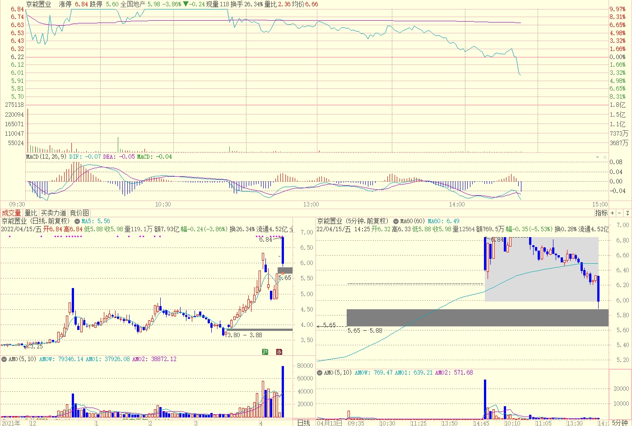Click the 275118 volume scale label
This screenshot has width=632, height=426.
pos(14,105)
